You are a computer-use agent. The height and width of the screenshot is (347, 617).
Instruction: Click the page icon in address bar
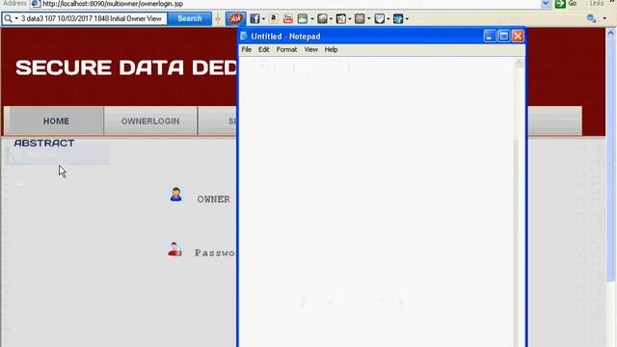(36, 4)
